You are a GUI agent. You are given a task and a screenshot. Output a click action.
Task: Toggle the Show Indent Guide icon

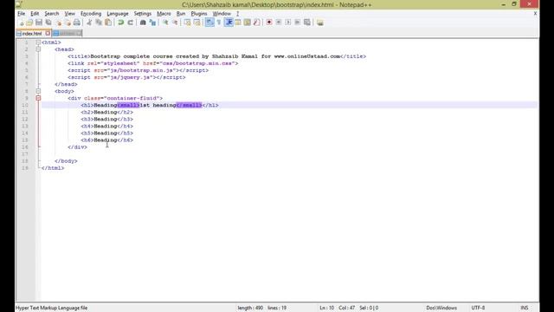coord(229,23)
